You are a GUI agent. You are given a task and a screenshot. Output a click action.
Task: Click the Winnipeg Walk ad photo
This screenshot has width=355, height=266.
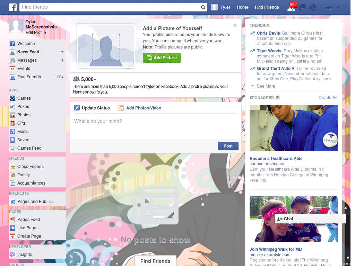(293, 219)
